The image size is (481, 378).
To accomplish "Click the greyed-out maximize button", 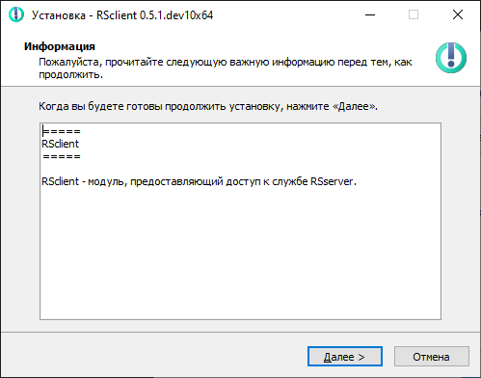I will 414,14.
